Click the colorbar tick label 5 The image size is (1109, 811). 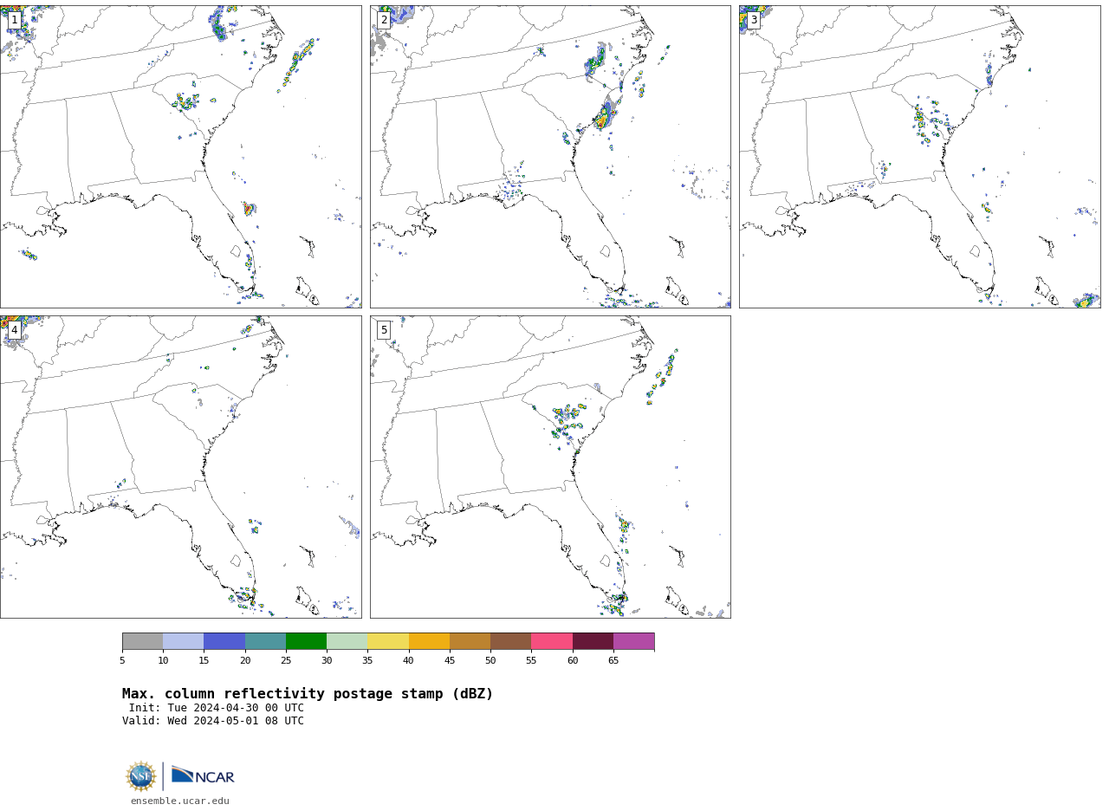(122, 661)
